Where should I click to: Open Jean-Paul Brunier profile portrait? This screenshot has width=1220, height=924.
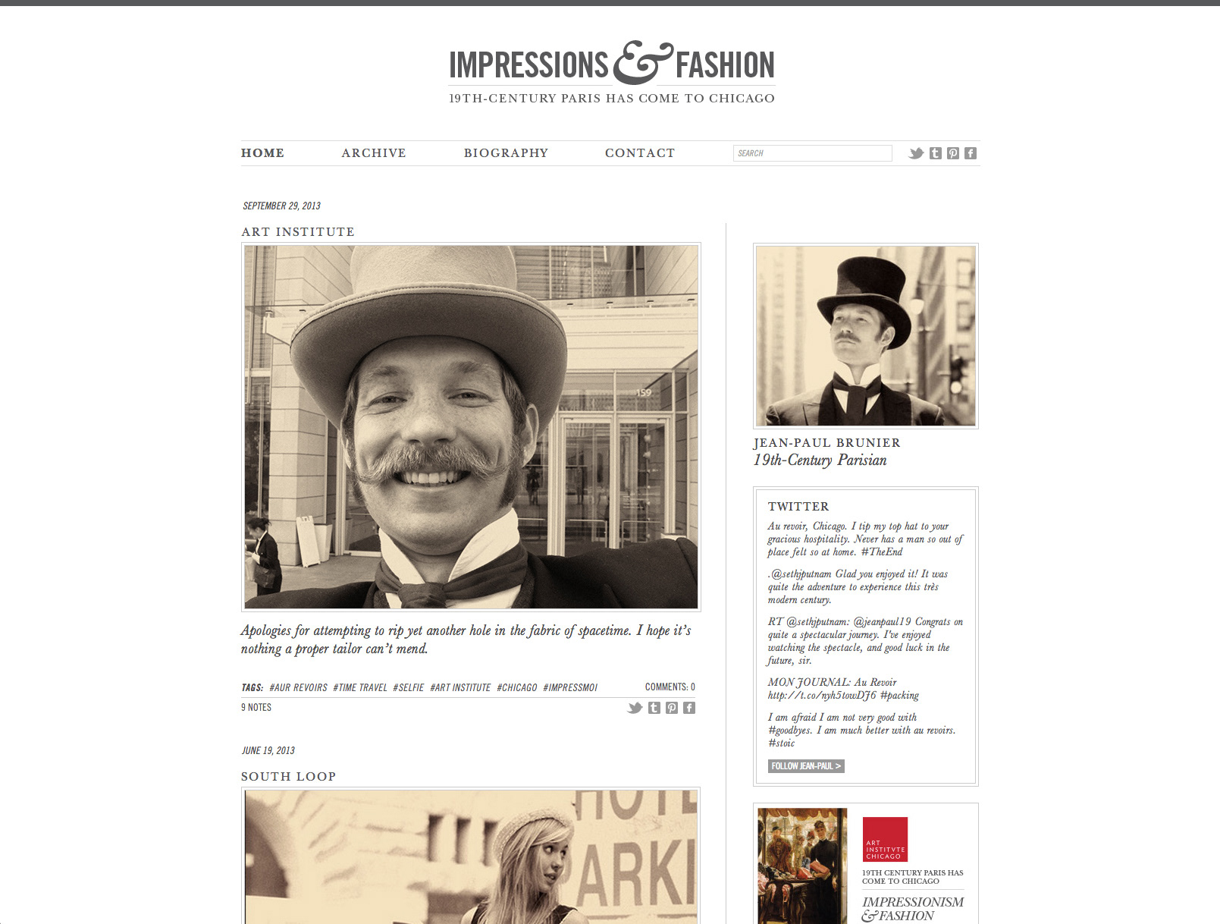[x=866, y=336]
